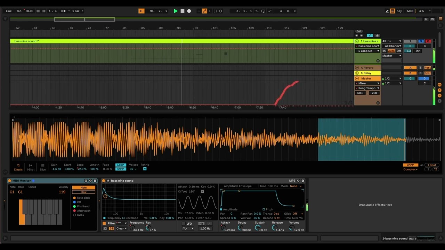
Task: Toggle the computer MIDI keyboard icon
Action: click(393, 11)
